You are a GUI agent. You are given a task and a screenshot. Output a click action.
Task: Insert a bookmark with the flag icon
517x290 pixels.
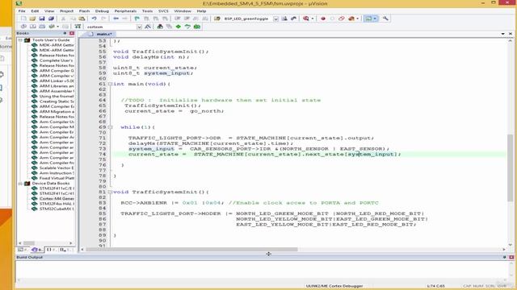137,19
